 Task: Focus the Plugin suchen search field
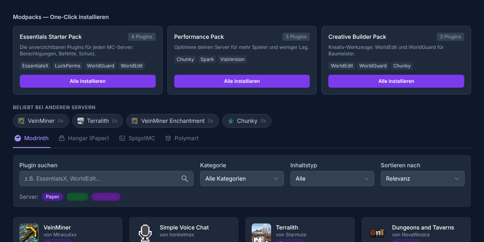[x=106, y=179]
